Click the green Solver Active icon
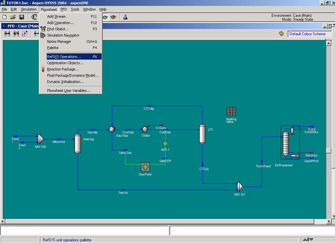The image size is (335, 243). 105,17
